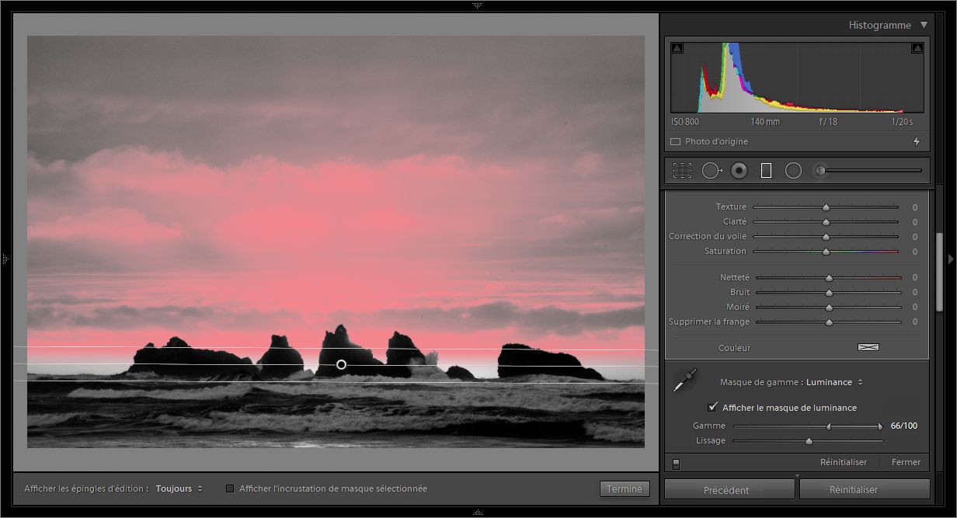Click the lightning bolt icon near Photo d'origine

(917, 141)
